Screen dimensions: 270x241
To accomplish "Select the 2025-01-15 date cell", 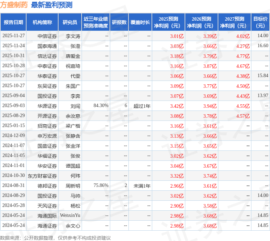I will click(x=13, y=126).
